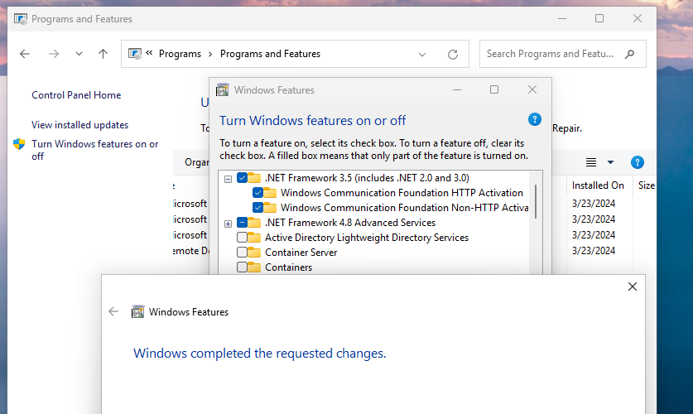Viewport: 693px width, 414px height.
Task: Go back in Programs and Features window
Action: point(25,54)
